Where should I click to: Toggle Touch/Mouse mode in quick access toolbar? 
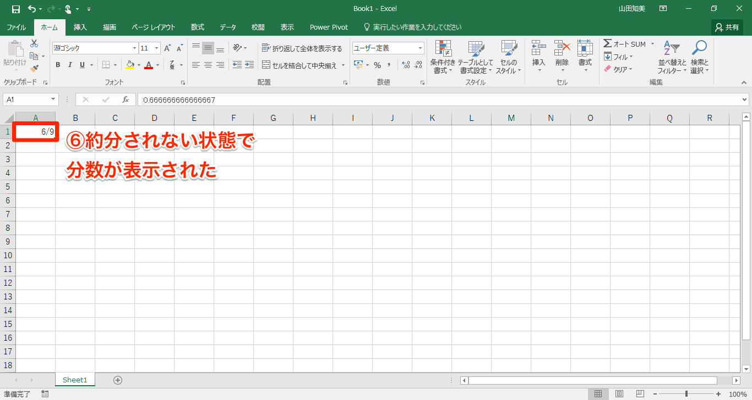(68, 9)
